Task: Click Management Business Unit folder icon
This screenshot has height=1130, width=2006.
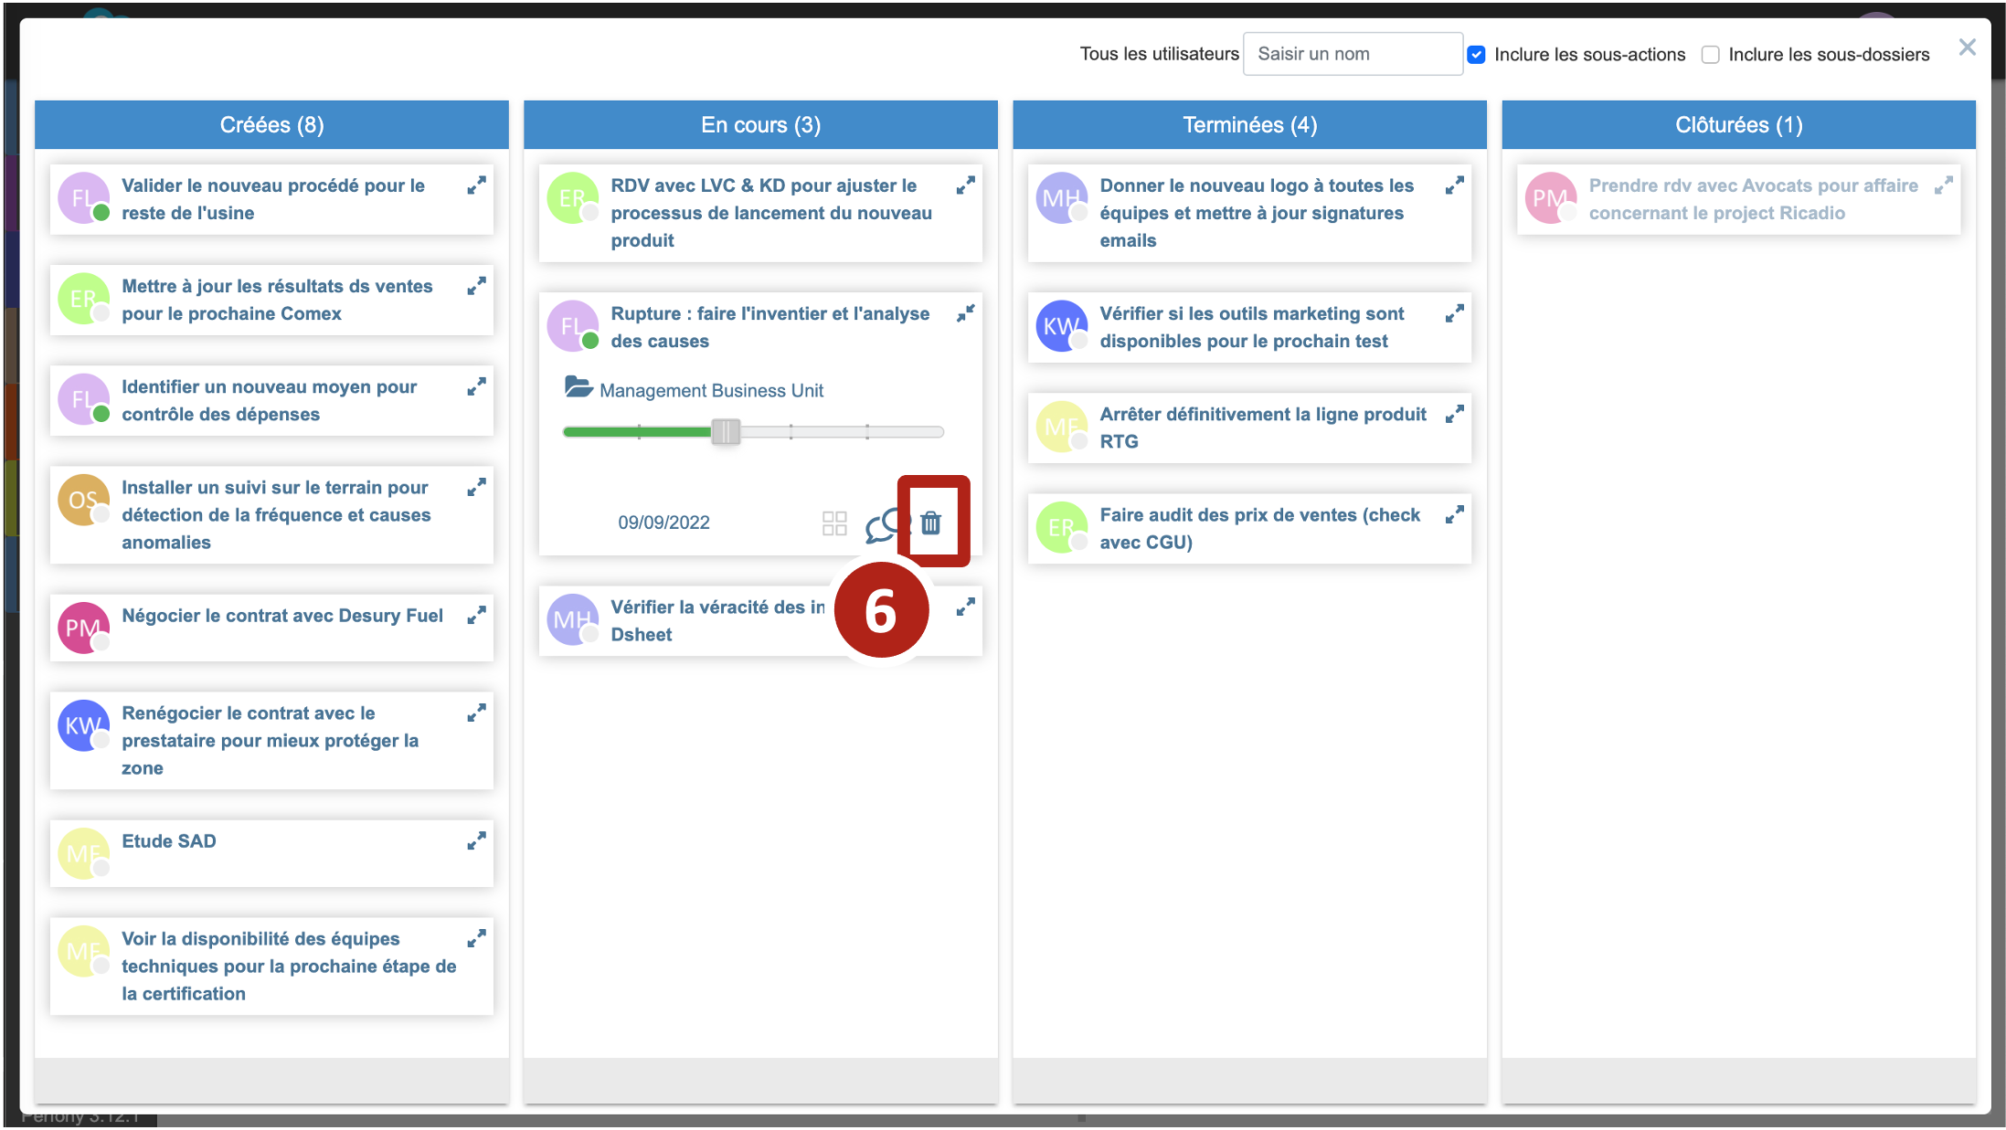Action: (x=578, y=387)
